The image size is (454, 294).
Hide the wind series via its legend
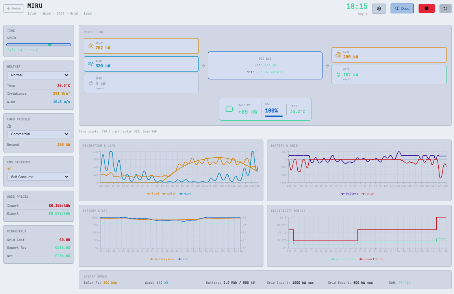[x=185, y=194]
